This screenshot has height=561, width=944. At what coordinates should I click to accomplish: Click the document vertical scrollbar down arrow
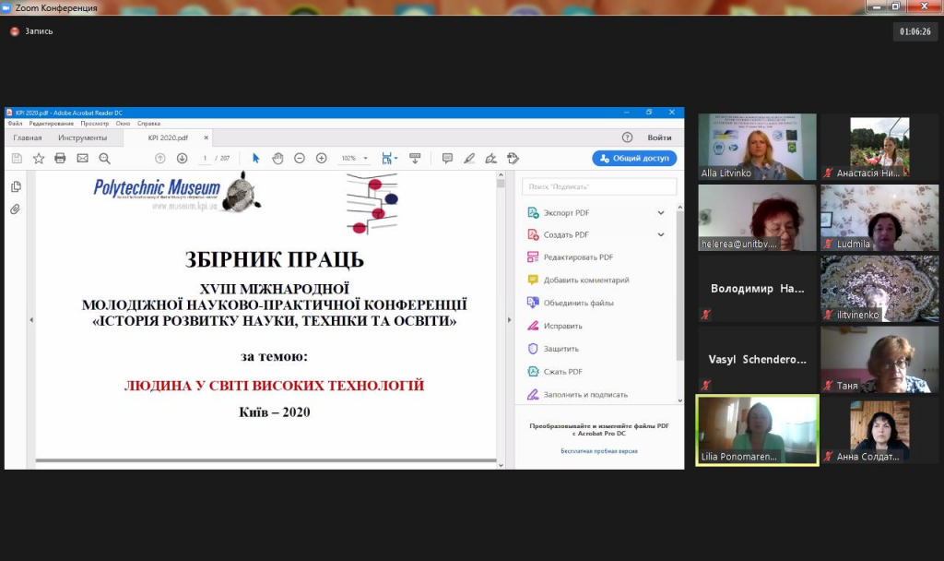[x=501, y=465]
